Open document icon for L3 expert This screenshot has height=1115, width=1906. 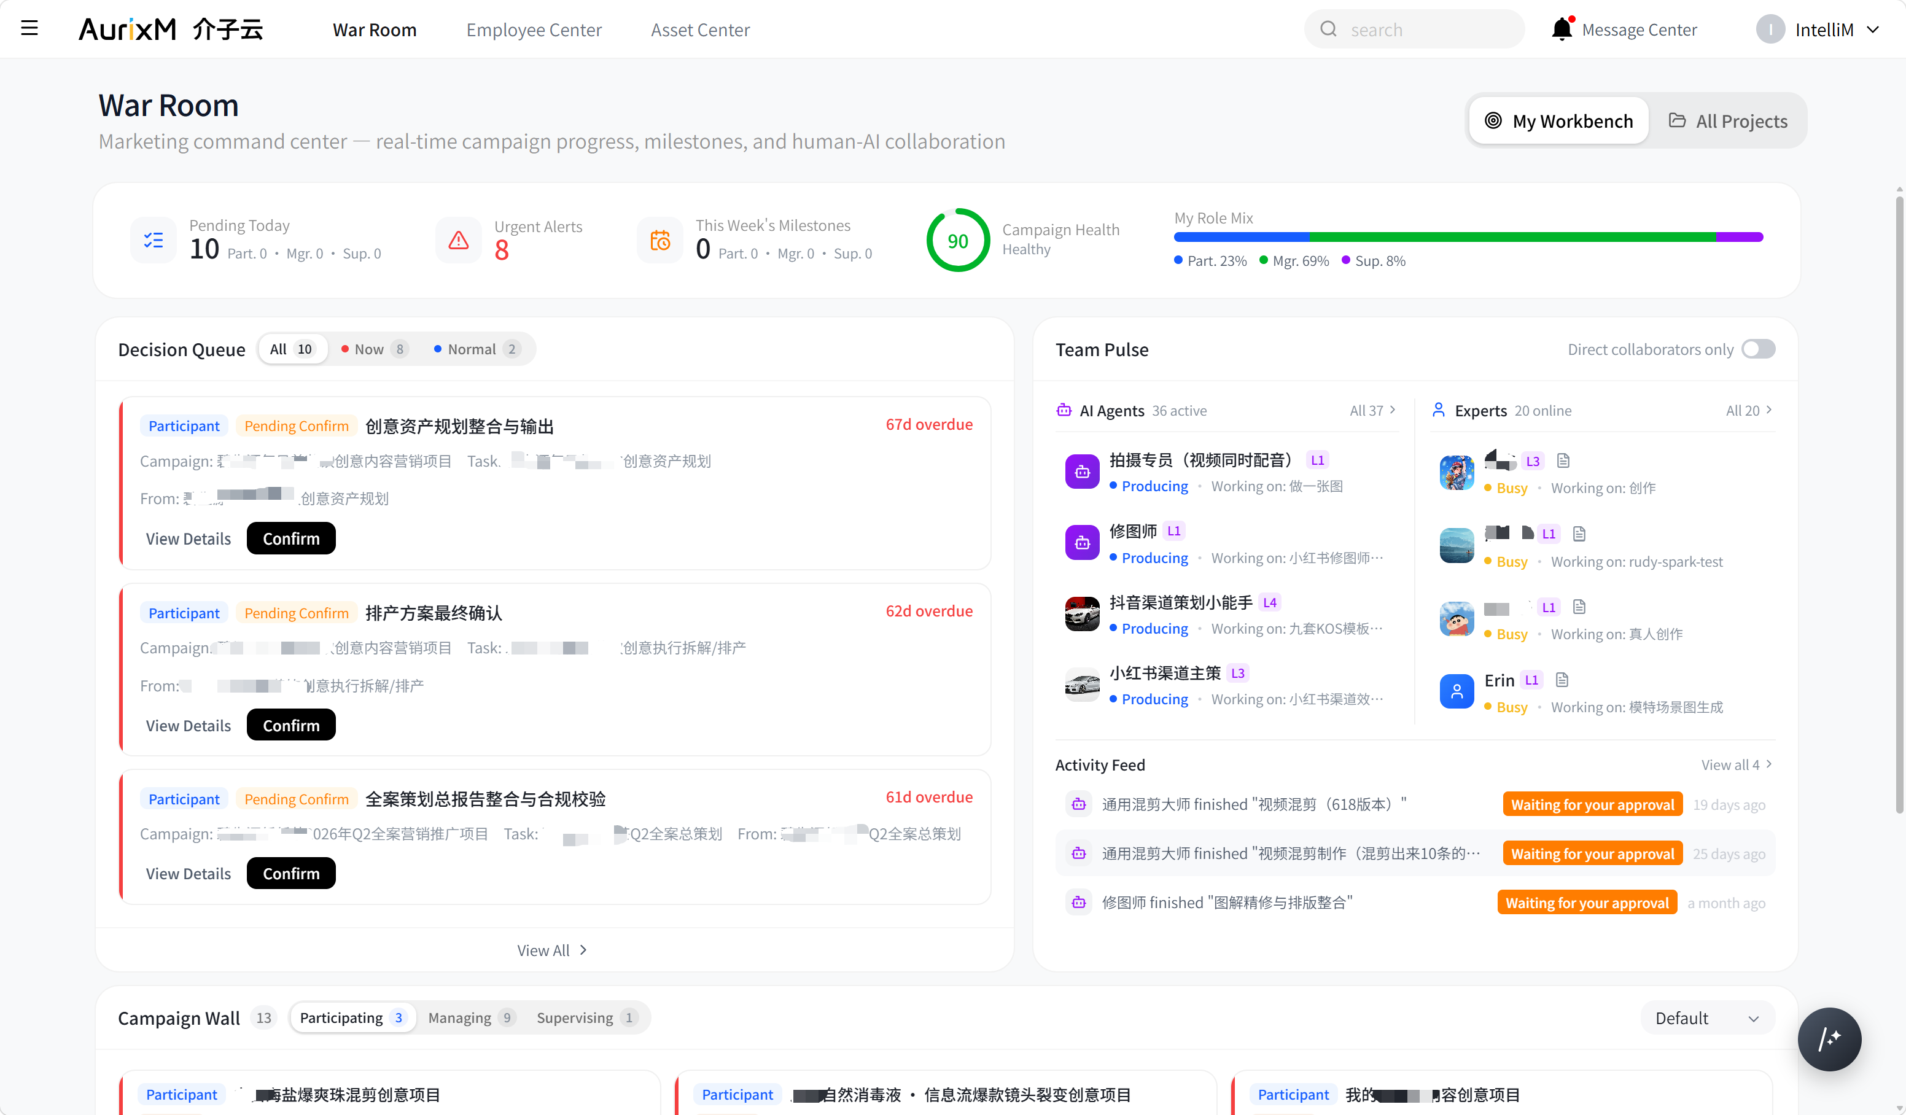[x=1563, y=460]
